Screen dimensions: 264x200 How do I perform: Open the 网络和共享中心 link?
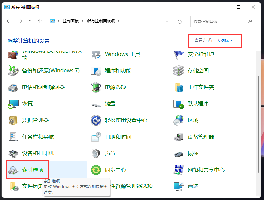pos(206,170)
